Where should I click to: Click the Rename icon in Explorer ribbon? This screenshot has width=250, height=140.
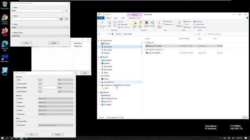152,24
